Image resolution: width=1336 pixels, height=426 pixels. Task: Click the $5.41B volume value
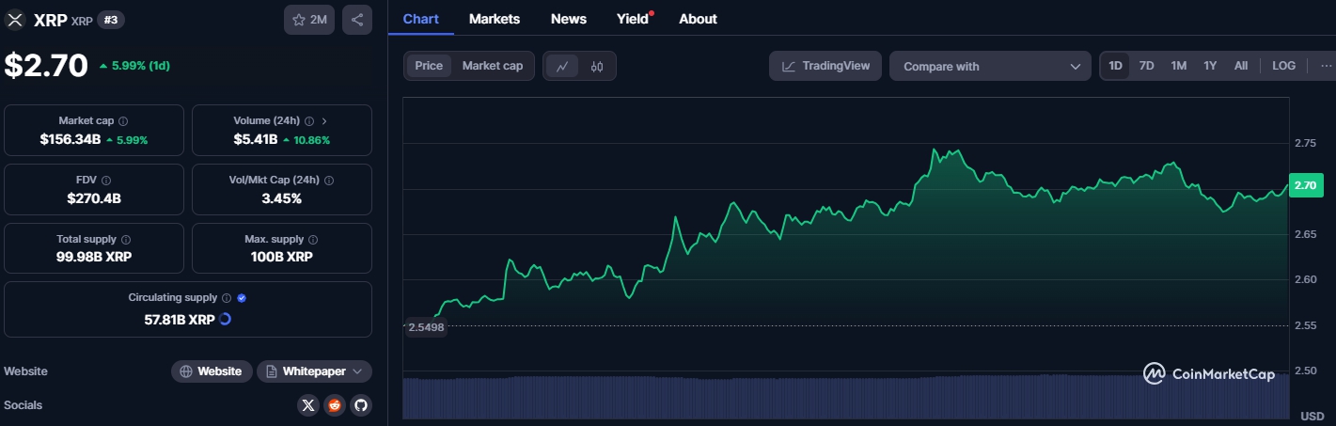point(256,139)
